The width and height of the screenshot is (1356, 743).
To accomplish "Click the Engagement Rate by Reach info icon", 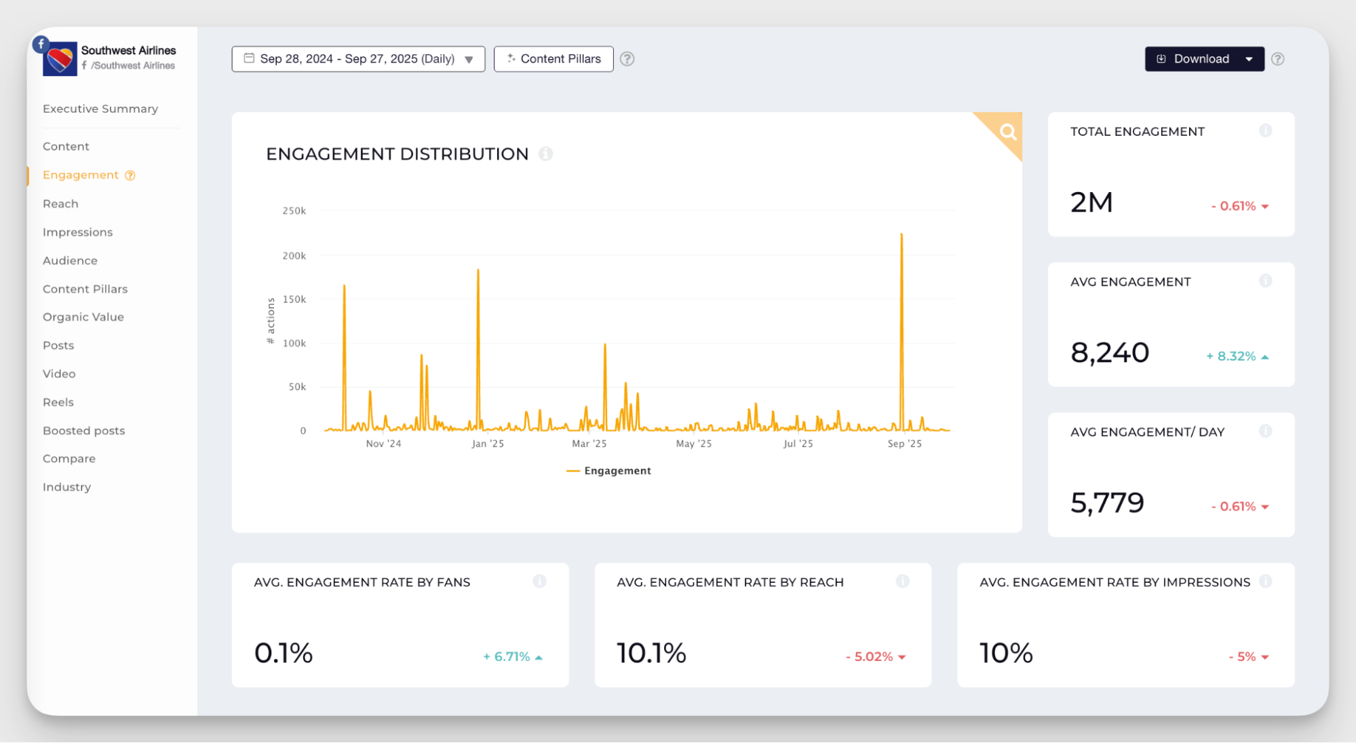I will pos(902,582).
